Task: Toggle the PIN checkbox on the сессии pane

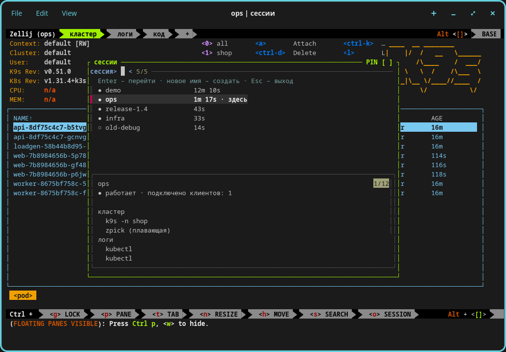Action: click(387, 62)
